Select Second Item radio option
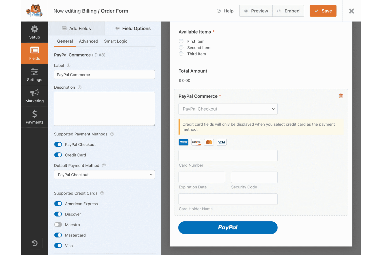The height and width of the screenshot is (255, 382). pyautogui.click(x=181, y=47)
